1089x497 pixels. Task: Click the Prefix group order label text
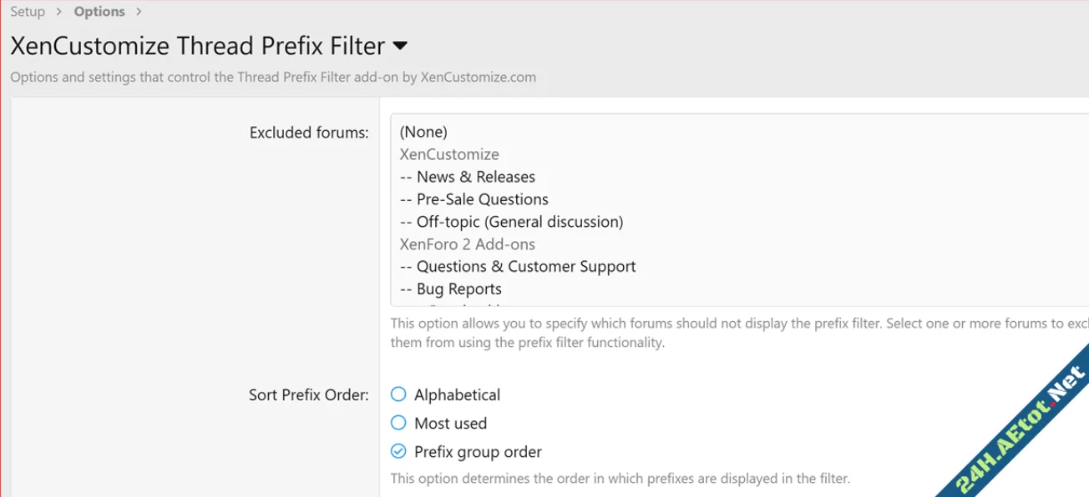pyautogui.click(x=478, y=452)
